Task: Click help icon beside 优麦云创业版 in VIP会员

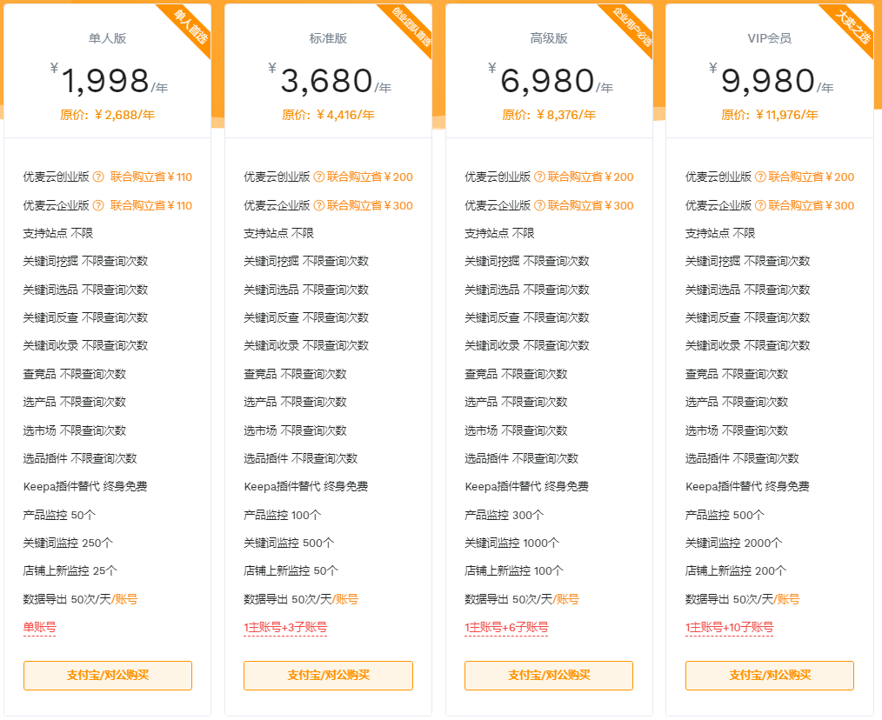Action: (x=760, y=177)
